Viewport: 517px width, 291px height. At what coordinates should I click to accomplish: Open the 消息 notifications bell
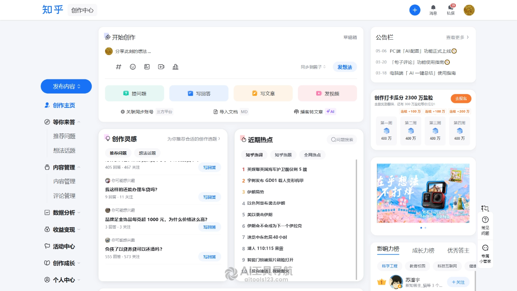[x=433, y=10]
